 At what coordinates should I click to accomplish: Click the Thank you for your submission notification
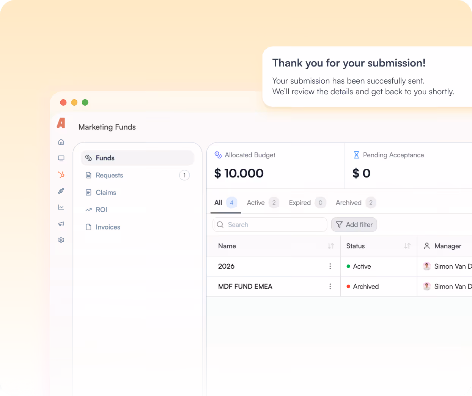(367, 77)
